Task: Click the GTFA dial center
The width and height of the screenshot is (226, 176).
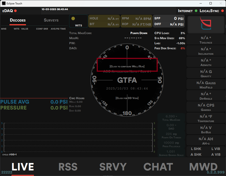Action: (127, 80)
